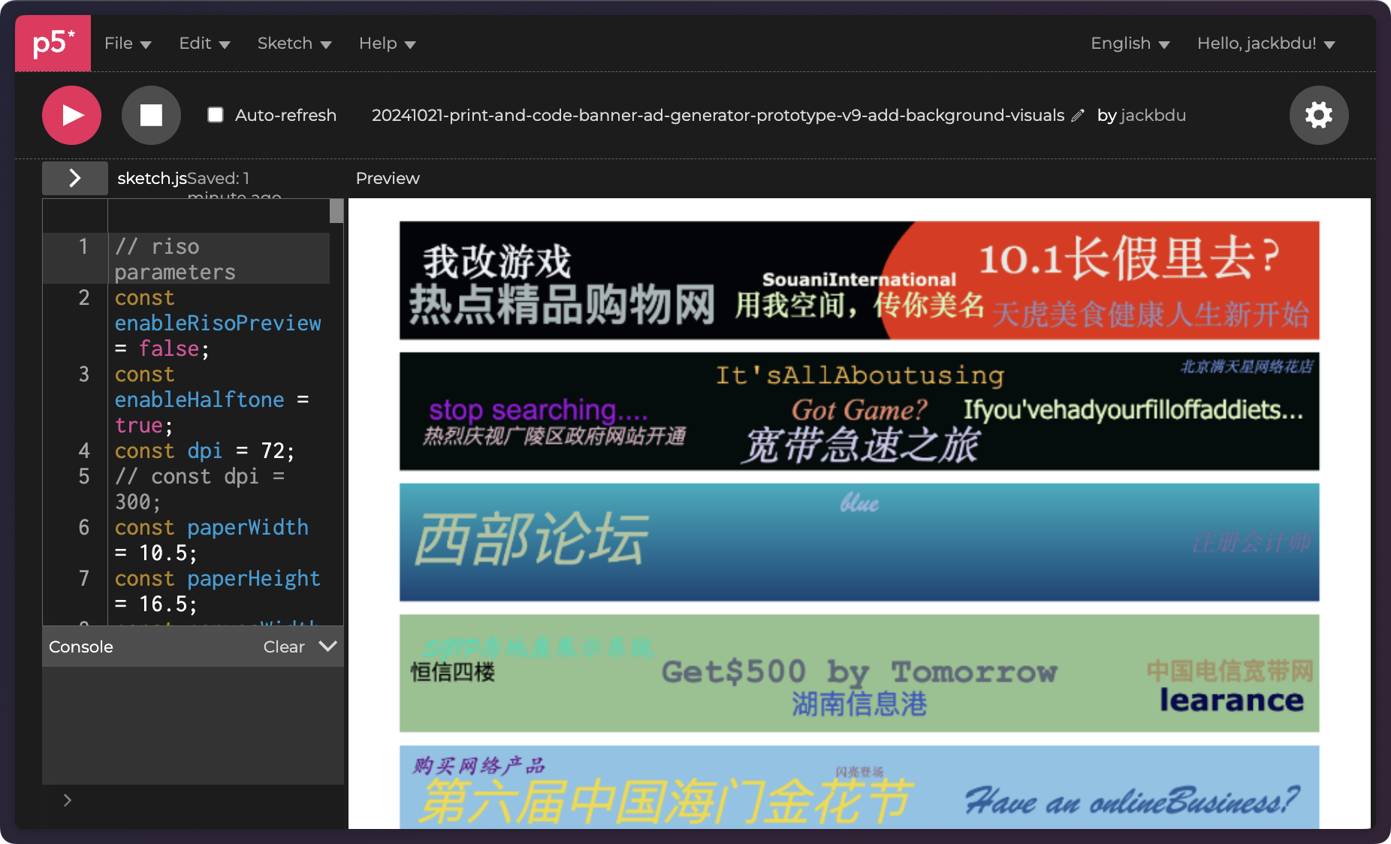
Task: Click the p5 logo home icon
Action: pos(53,44)
